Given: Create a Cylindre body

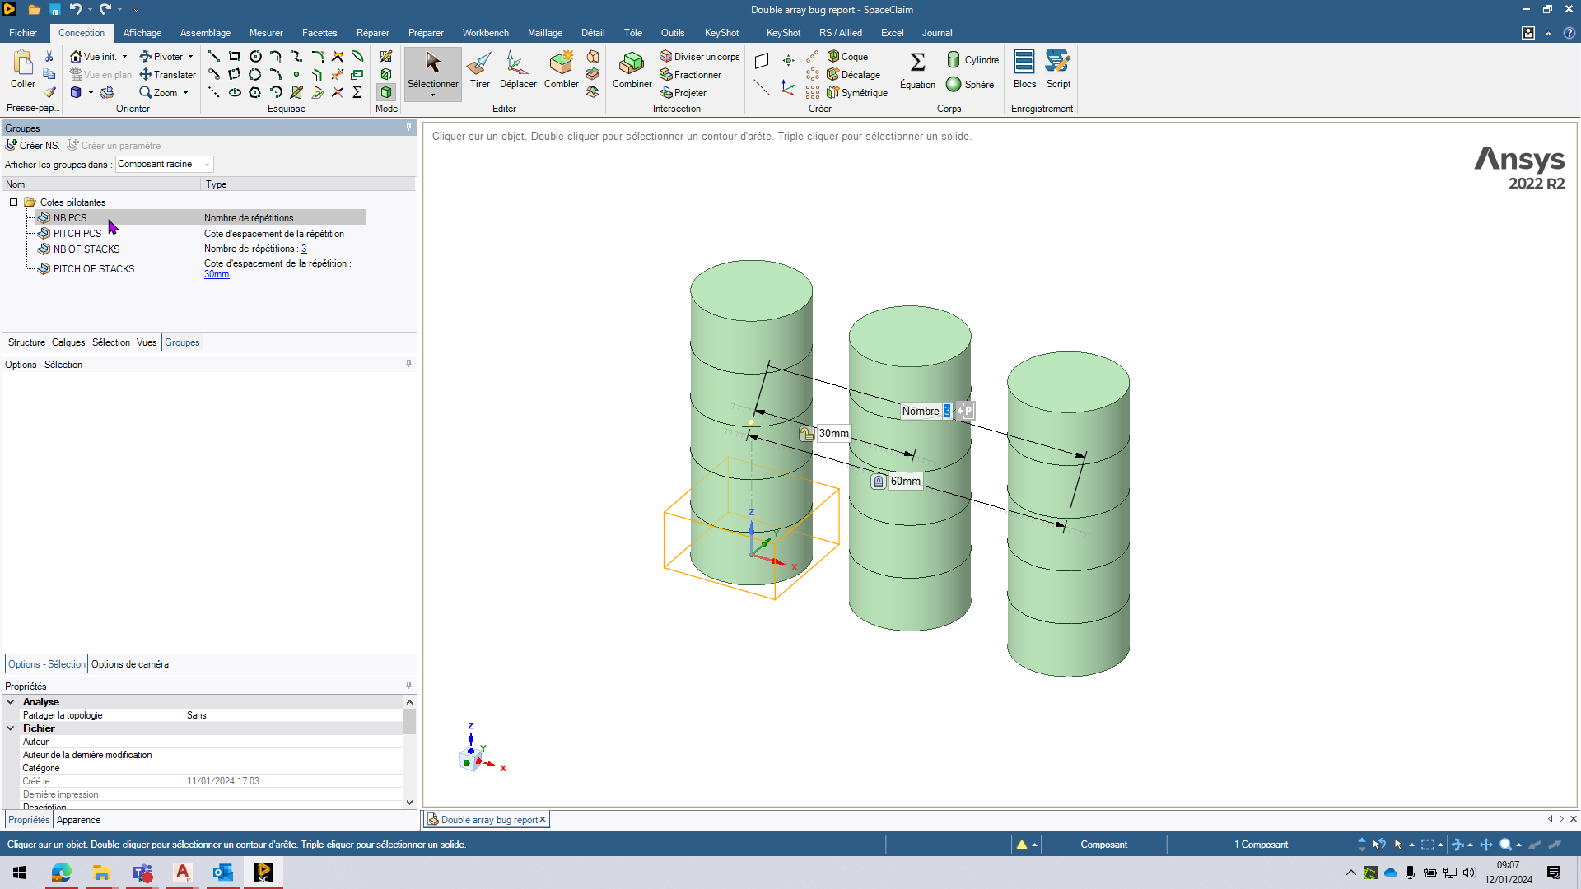Looking at the screenshot, I should coord(972,60).
